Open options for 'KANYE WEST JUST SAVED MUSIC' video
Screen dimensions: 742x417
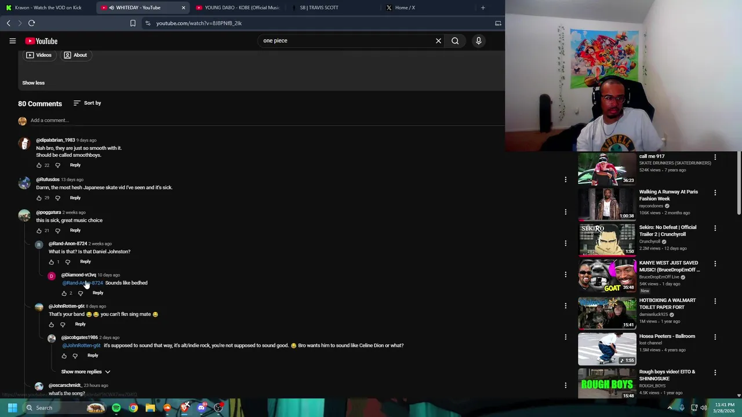(715, 264)
